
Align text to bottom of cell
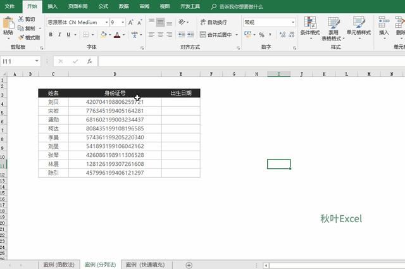tap(169, 22)
